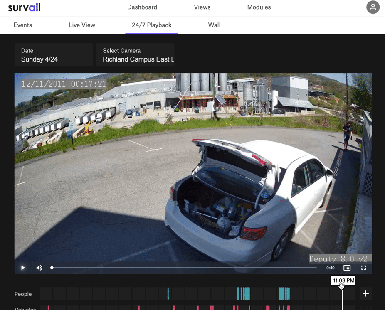Image resolution: width=385 pixels, height=310 pixels.
Task: Go to the Dashboard menu
Action: (142, 7)
